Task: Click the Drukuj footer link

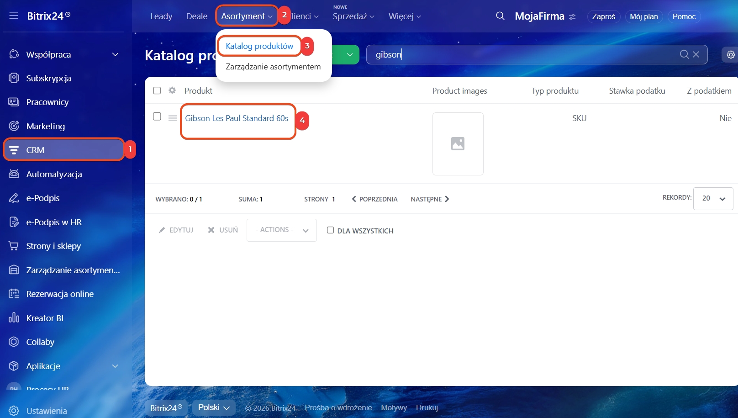Action: click(427, 407)
